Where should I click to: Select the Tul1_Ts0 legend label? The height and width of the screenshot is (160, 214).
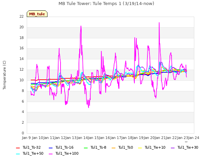tap(126, 147)
